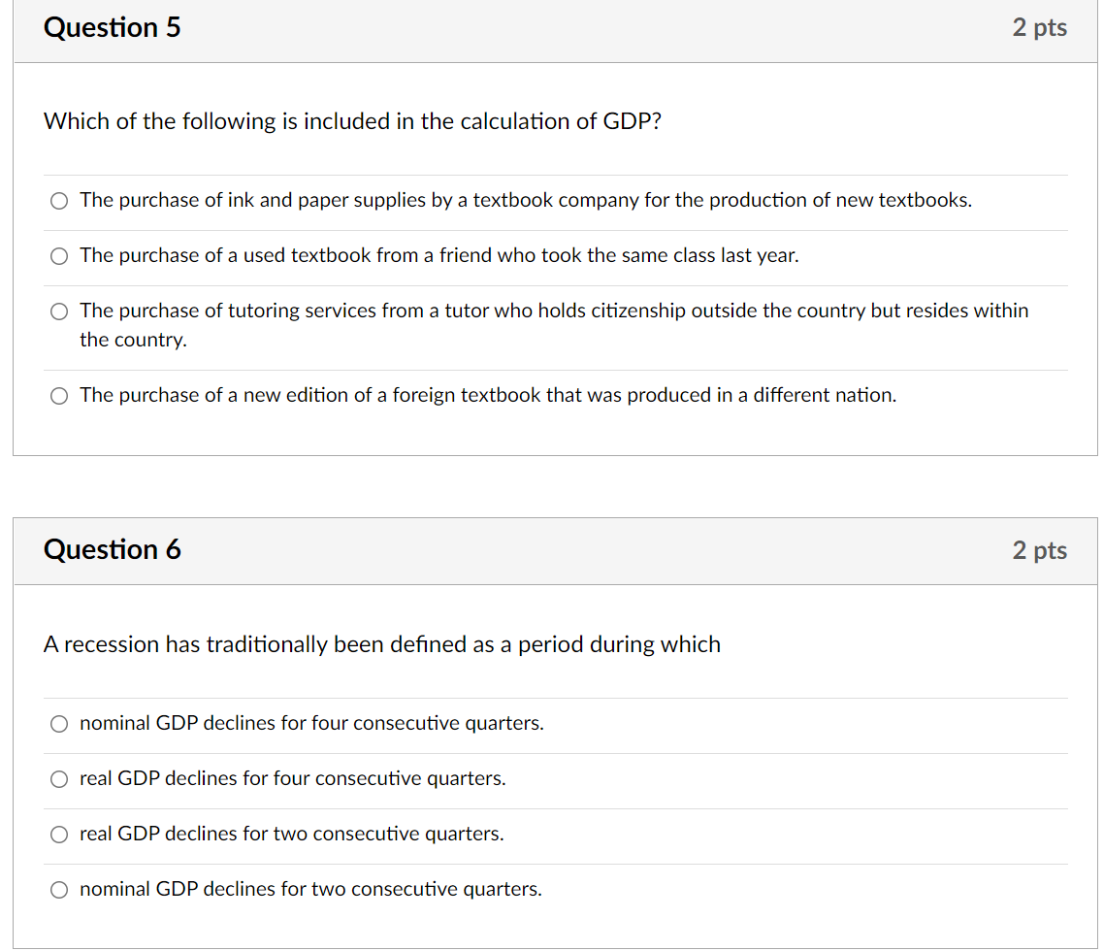The image size is (1104, 951).
Task: Click the radio circle beside the first Question 5 option
Action: click(x=58, y=200)
